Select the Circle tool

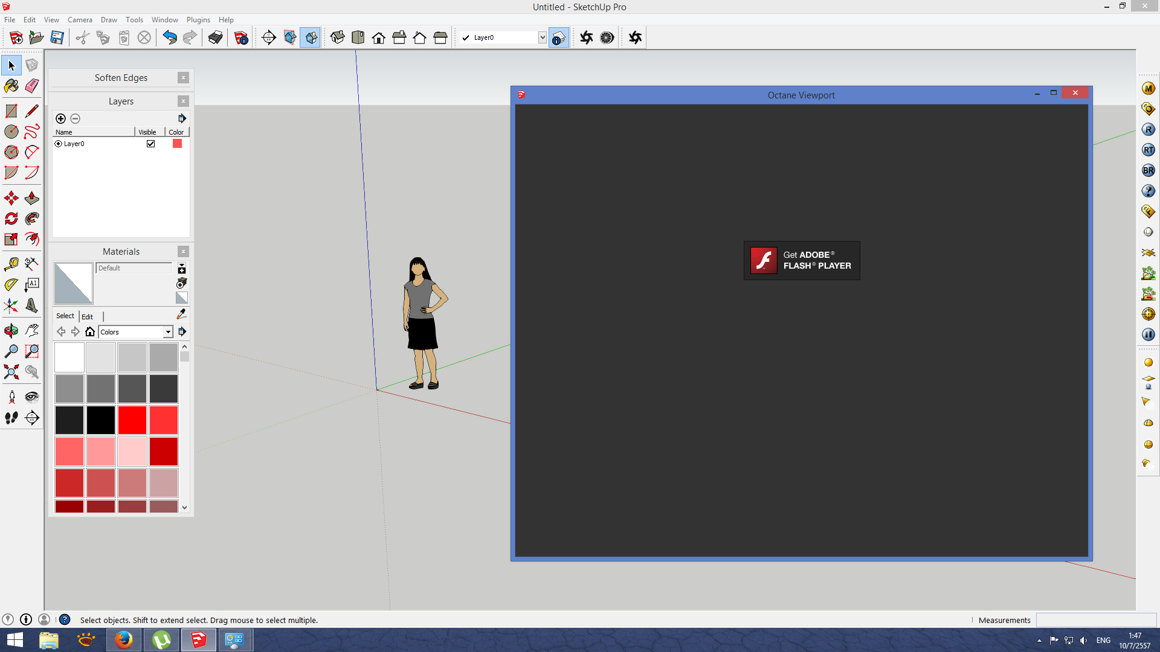(x=11, y=132)
